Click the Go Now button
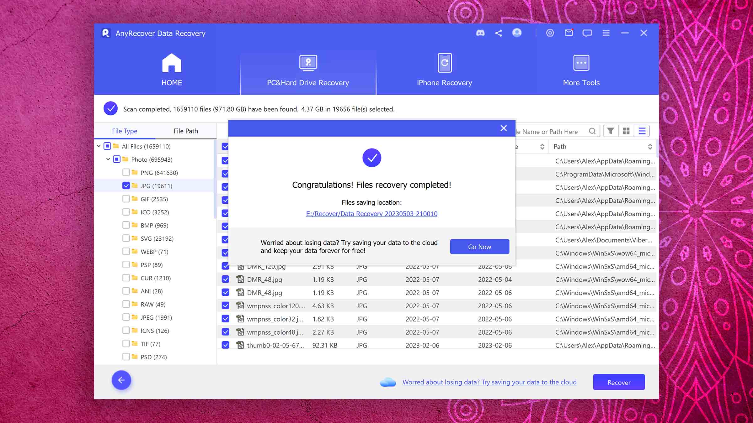This screenshot has width=753, height=423. pos(479,247)
